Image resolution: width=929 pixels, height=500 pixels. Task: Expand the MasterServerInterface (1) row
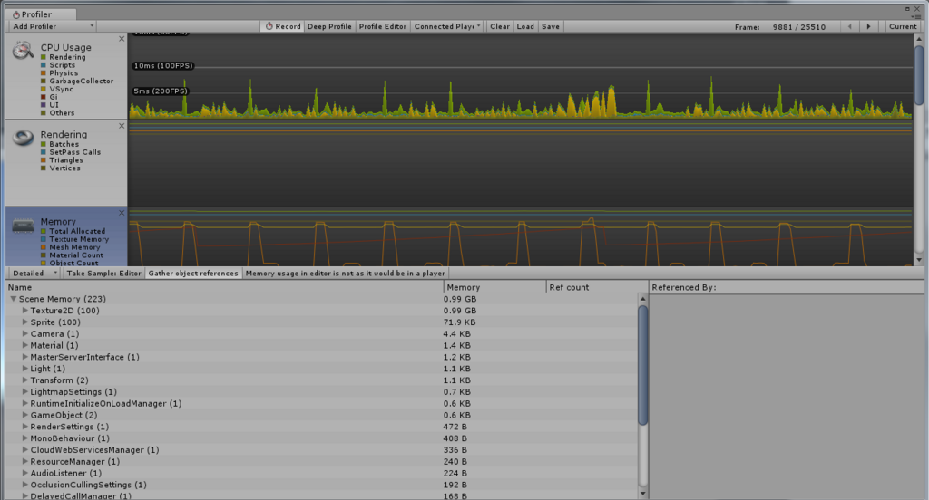(x=24, y=357)
